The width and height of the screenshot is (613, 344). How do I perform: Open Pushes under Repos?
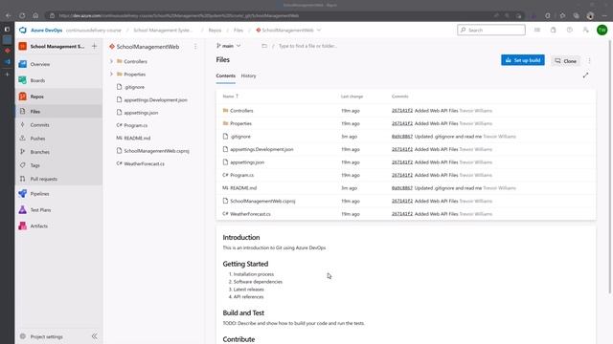pos(58,139)
